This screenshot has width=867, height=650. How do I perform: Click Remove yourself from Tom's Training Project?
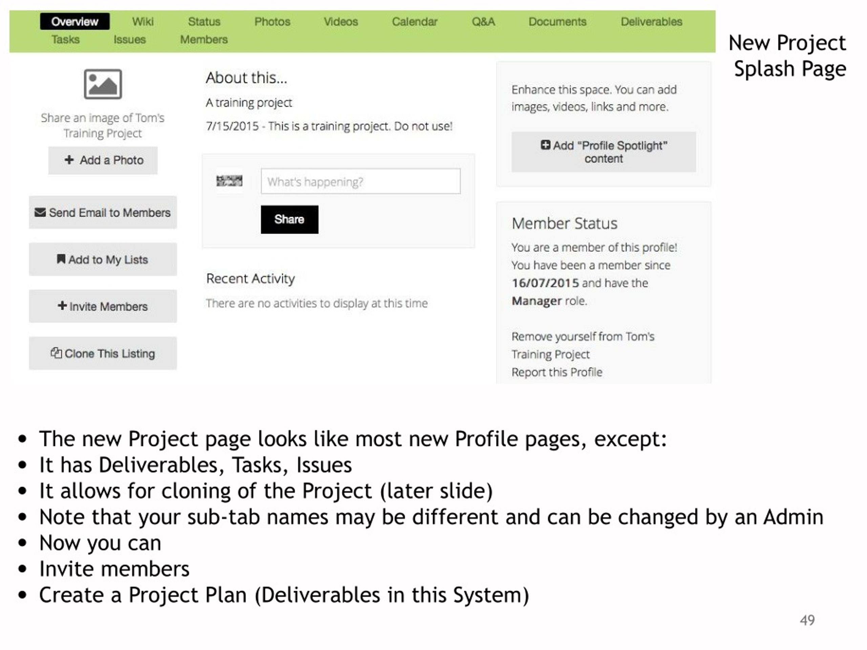pos(583,345)
